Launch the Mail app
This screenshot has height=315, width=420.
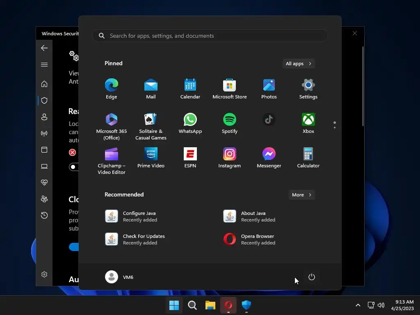[151, 89]
